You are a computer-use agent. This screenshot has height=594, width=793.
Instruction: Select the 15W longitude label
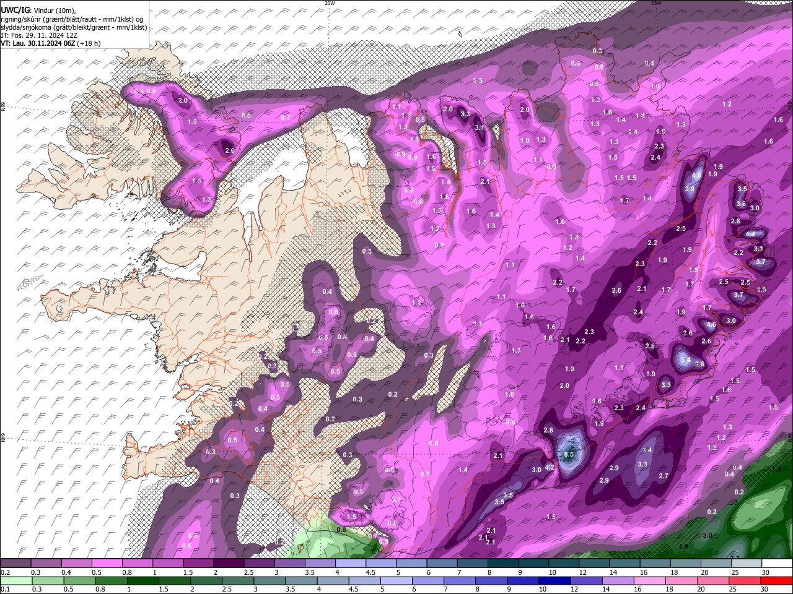click(x=656, y=3)
